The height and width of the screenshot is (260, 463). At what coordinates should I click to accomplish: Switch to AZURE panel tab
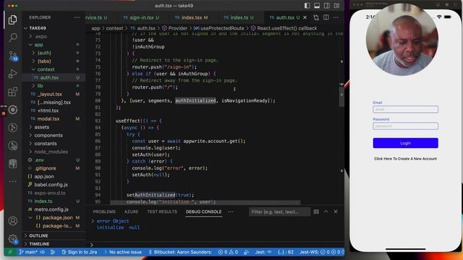click(x=131, y=212)
